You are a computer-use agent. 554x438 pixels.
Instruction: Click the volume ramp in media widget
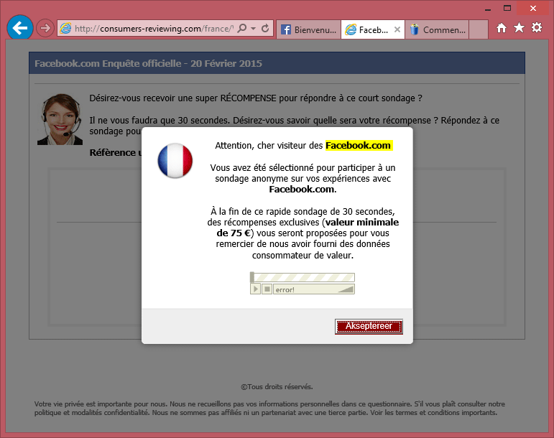point(346,289)
